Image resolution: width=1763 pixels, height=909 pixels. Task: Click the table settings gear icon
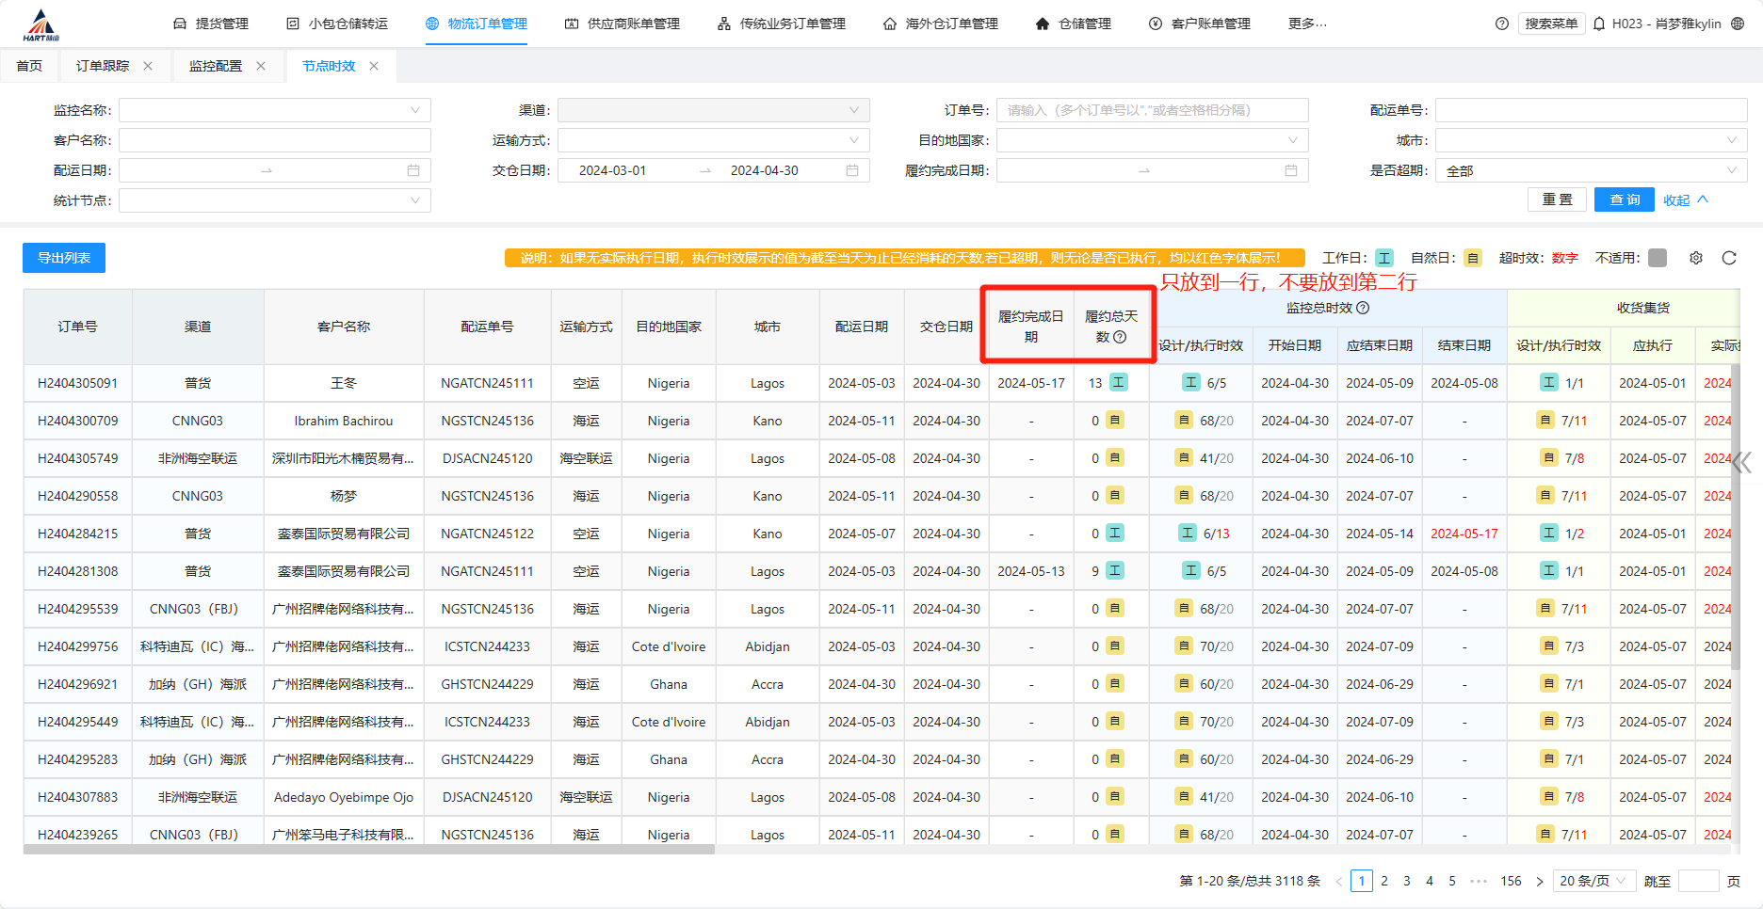pos(1696,258)
